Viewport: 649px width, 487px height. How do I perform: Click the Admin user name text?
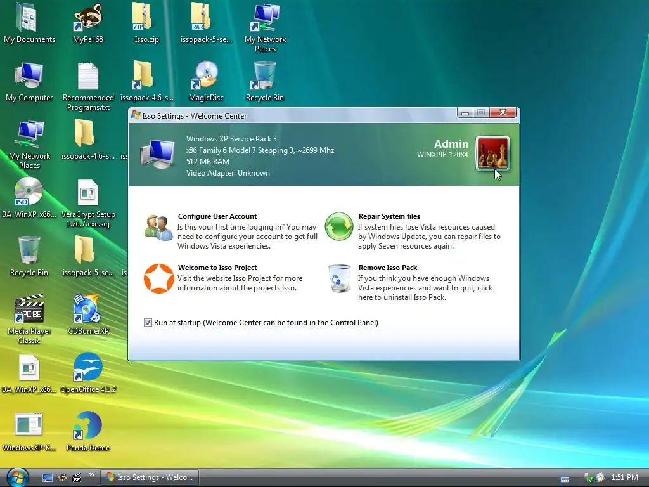(451, 144)
